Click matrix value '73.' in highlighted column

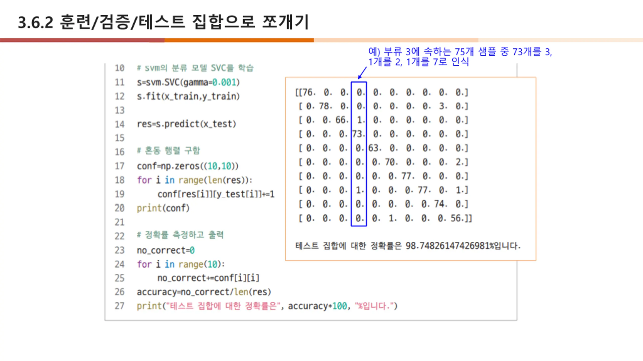point(358,134)
